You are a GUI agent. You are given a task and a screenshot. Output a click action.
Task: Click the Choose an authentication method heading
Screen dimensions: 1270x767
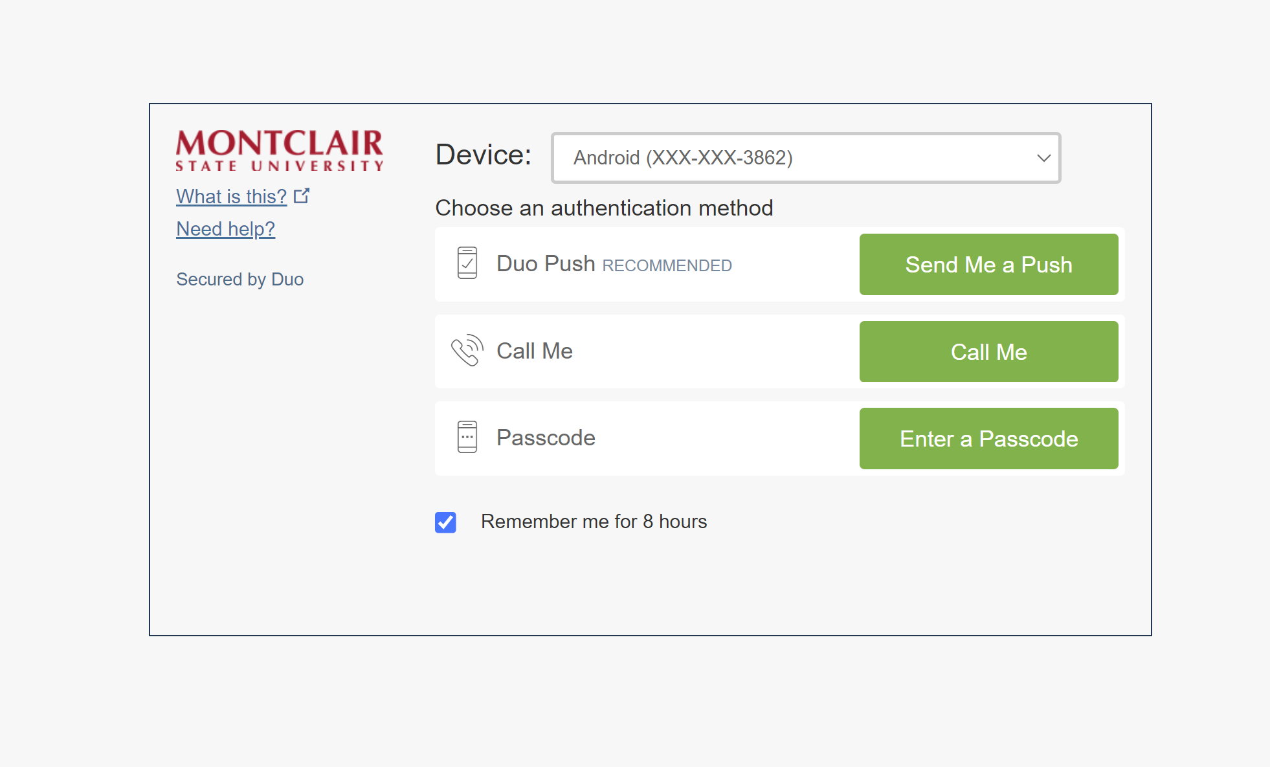pyautogui.click(x=604, y=208)
